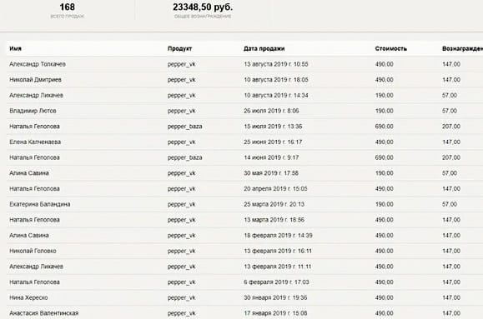Viewport: 483px width, 319px height.
Task: Click Наталья Геполова in the 15 июля row
Action: [34, 127]
